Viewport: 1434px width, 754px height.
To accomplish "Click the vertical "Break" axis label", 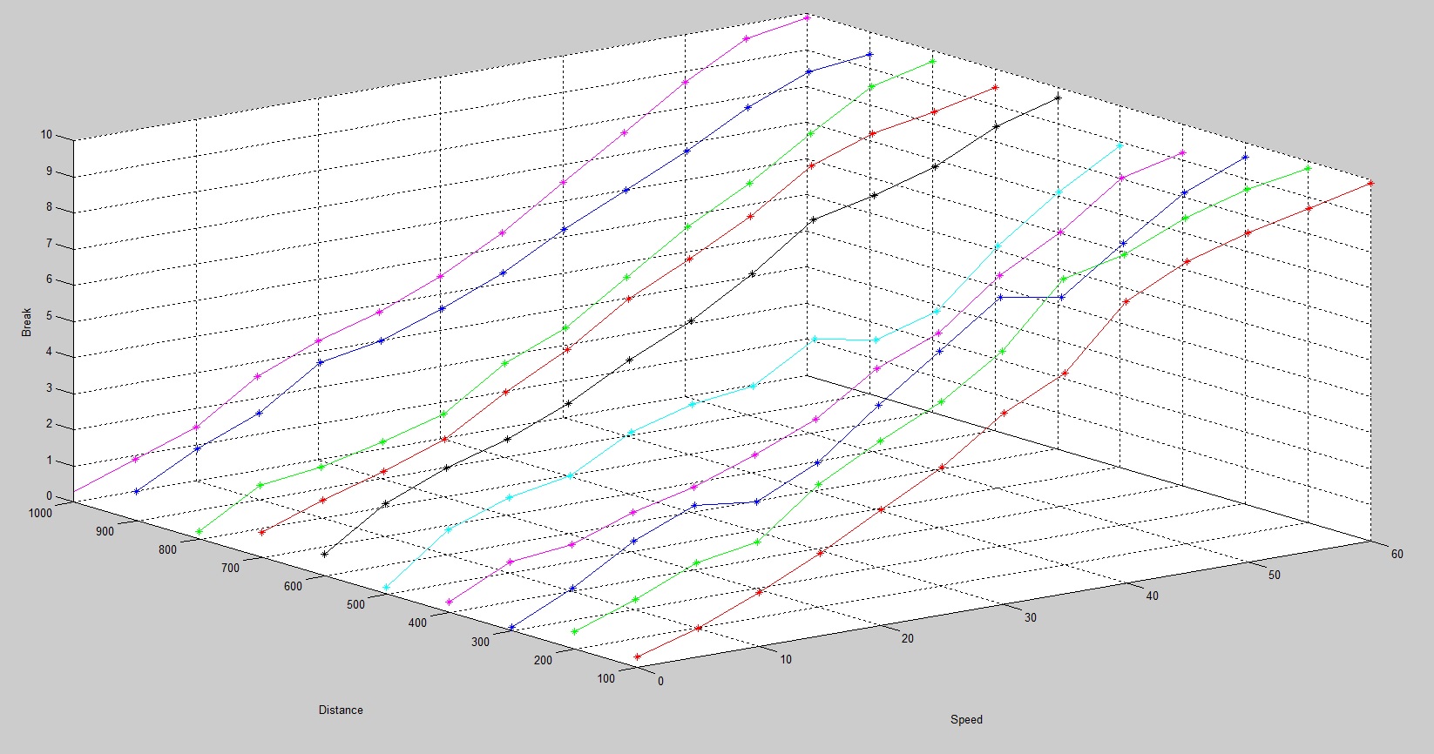I will (27, 322).
